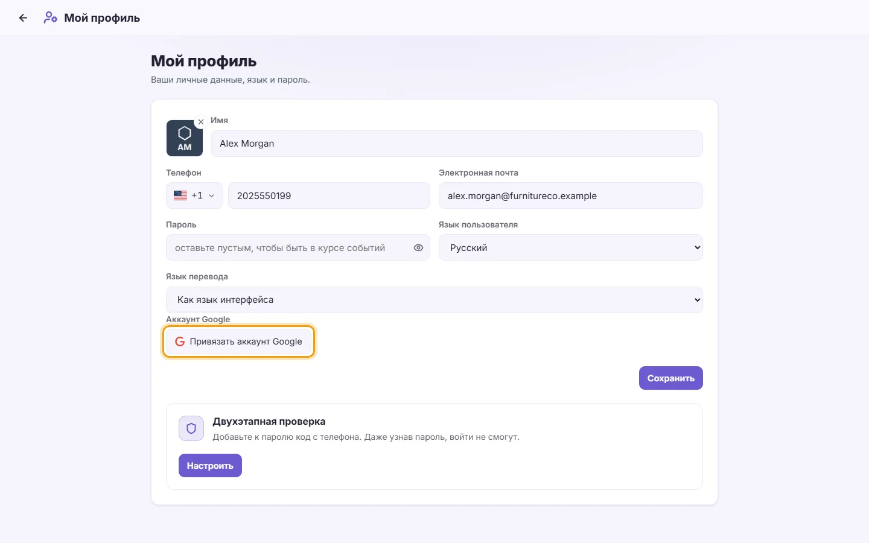Viewport: 869px width, 543px height.
Task: Show password using the eye icon
Action: point(418,248)
